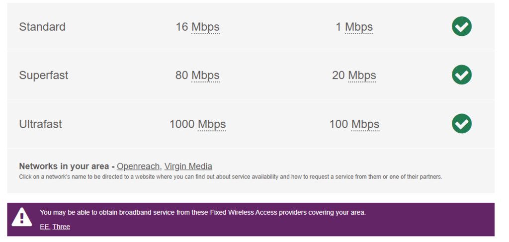
Task: Select the Standard row label
Action: click(42, 27)
